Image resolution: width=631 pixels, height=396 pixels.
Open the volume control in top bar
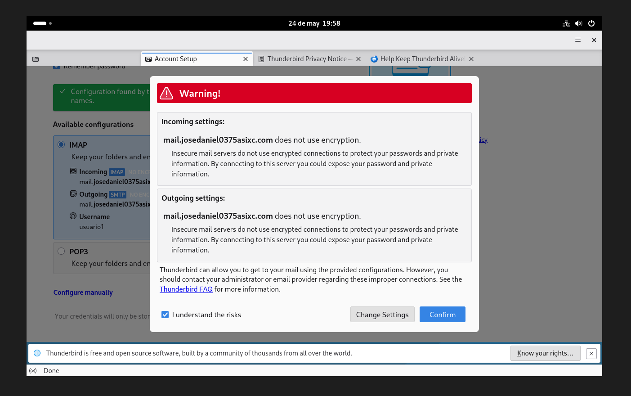pos(579,23)
